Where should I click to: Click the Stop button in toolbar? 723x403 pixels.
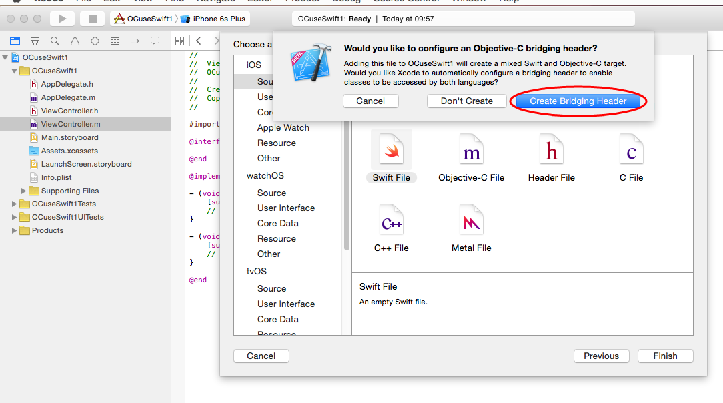pos(92,19)
